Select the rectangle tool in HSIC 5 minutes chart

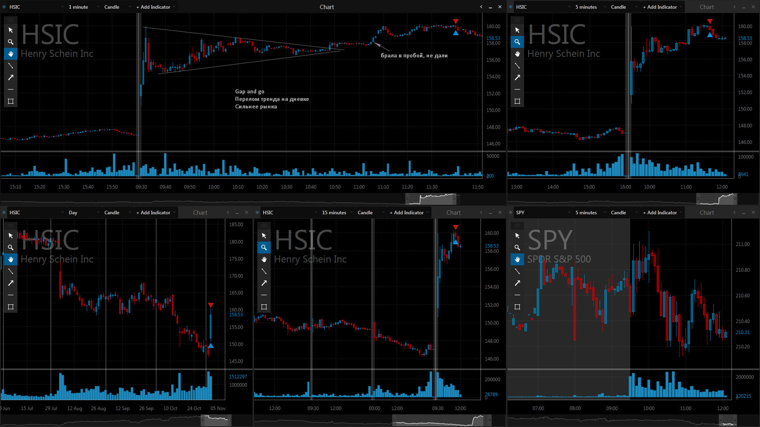coord(517,101)
